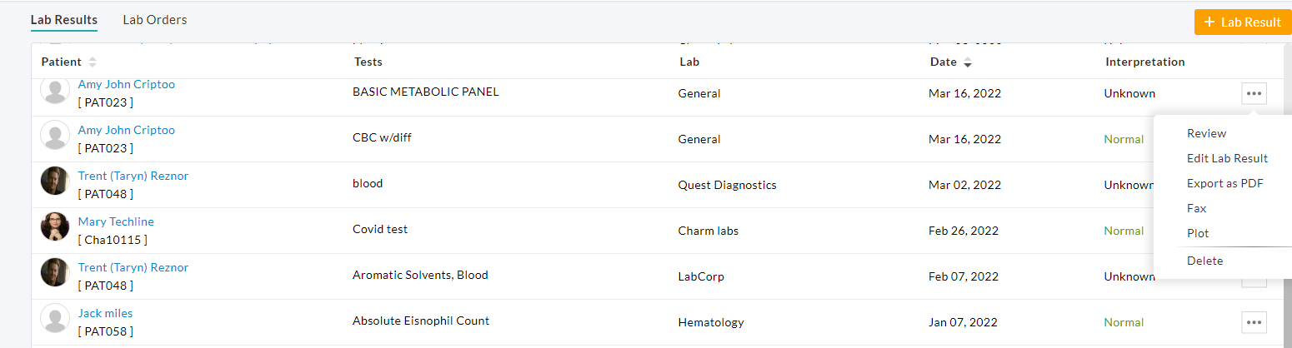
Task: Open Jack miles patient link
Action: [105, 313]
